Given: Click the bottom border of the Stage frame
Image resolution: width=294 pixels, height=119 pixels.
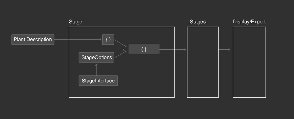Looking at the screenshot, I should point(122,97).
